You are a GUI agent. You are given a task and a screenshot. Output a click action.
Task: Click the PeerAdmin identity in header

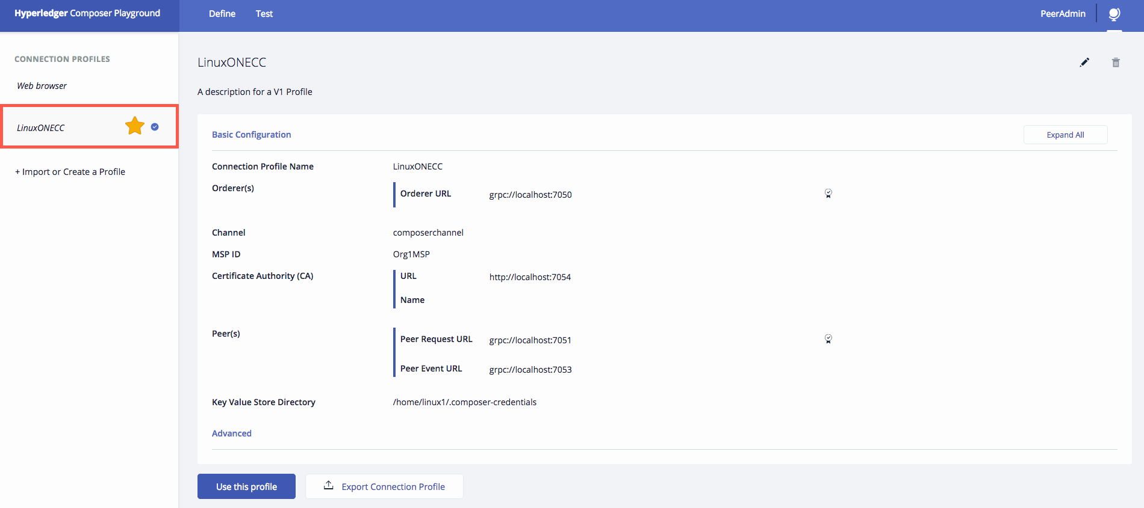[1063, 14]
